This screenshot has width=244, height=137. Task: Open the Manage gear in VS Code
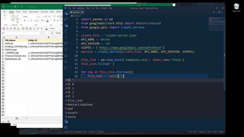[x=66, y=127]
